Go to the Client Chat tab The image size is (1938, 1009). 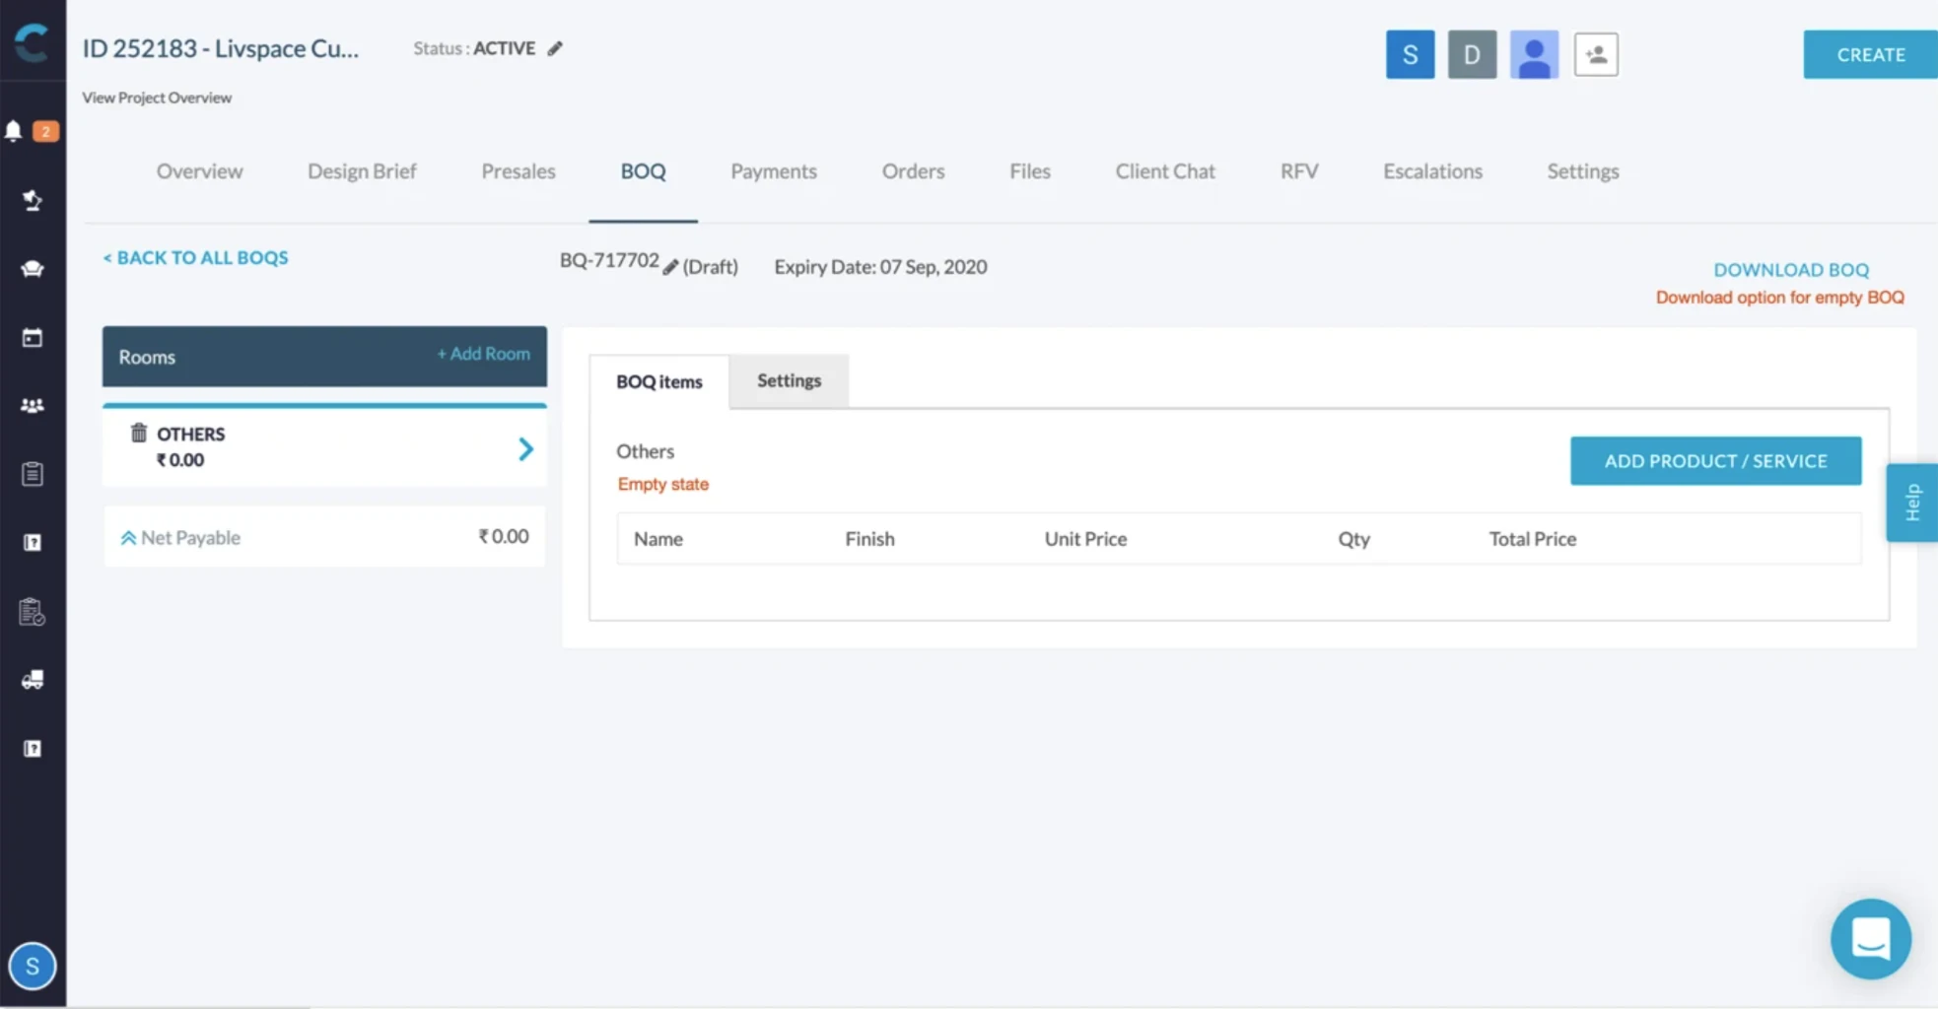pos(1165,171)
